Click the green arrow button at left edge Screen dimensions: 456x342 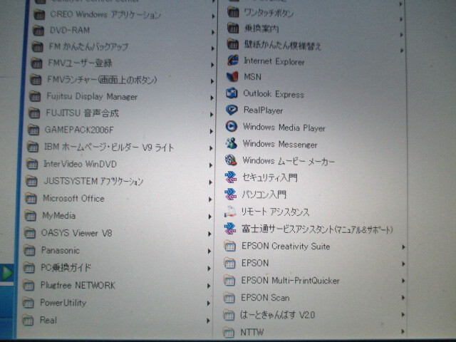pos(7,273)
